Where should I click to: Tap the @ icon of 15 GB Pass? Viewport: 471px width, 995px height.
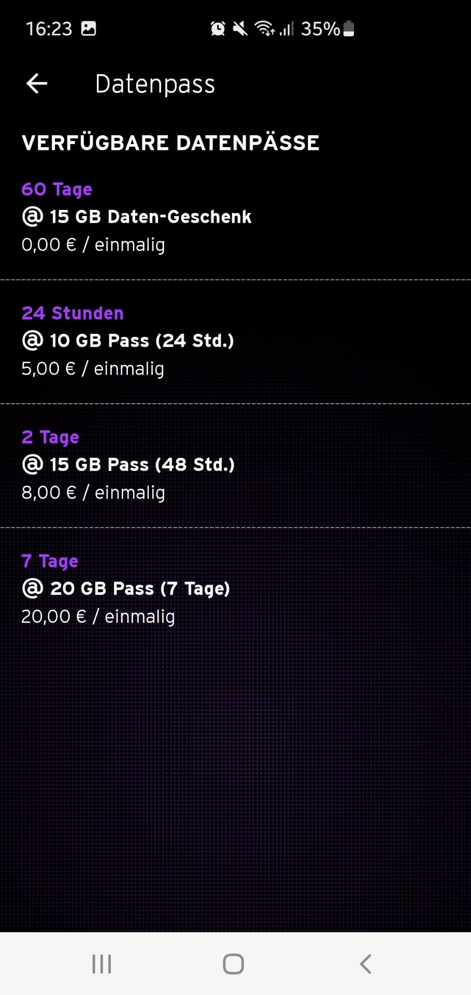(33, 464)
